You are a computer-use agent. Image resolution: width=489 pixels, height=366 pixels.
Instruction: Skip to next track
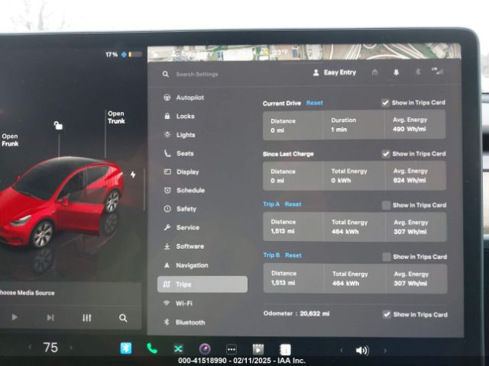50,317
